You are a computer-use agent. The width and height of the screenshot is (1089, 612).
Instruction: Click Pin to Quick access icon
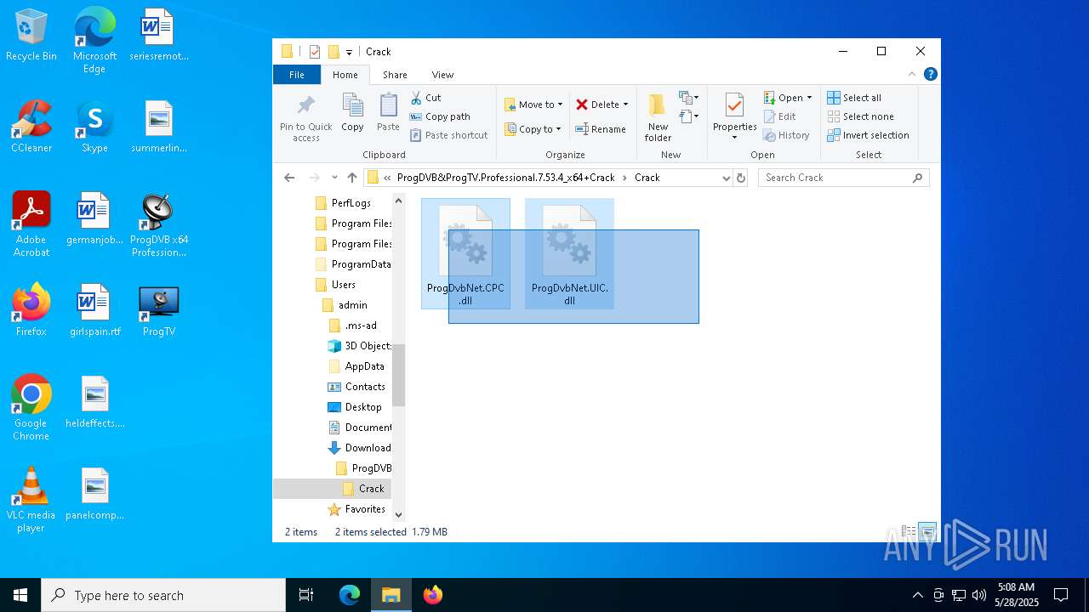(x=305, y=116)
